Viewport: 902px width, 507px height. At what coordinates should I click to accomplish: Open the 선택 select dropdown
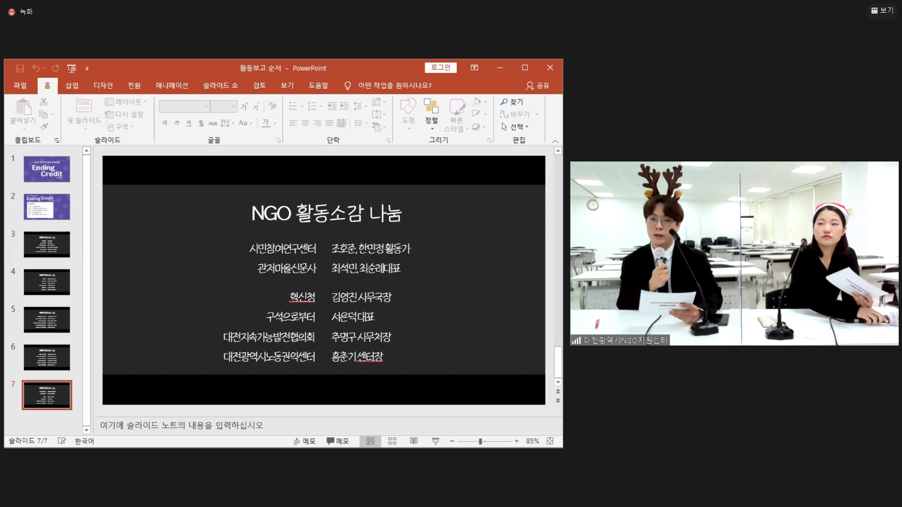click(x=515, y=127)
